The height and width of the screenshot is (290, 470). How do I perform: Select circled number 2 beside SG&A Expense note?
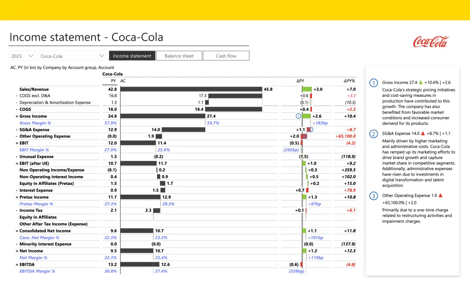click(x=373, y=134)
